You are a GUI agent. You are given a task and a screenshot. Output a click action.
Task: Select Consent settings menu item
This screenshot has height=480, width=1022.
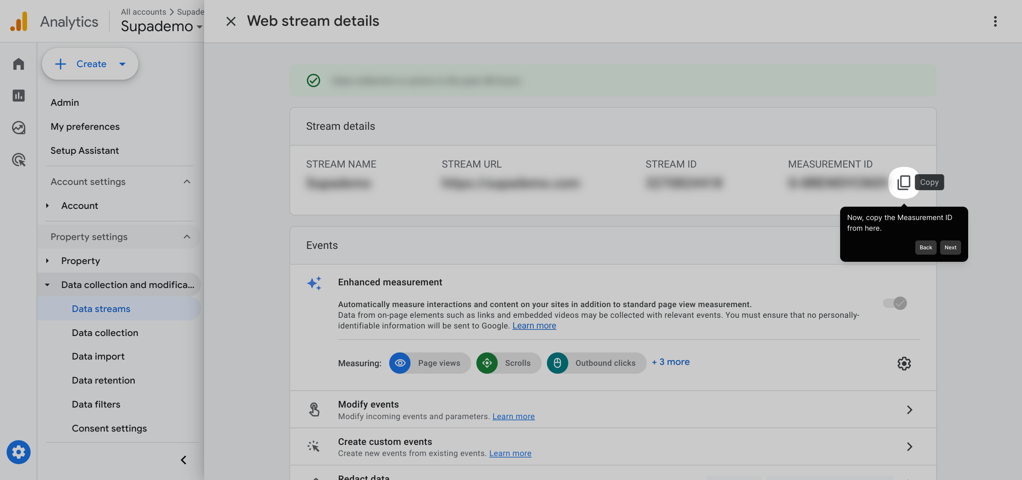(109, 428)
